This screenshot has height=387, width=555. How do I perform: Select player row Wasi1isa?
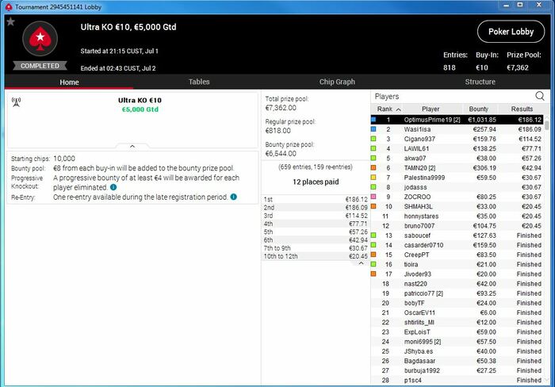click(457, 129)
